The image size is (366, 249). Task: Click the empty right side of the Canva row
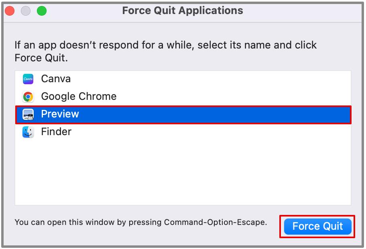pyautogui.click(x=210, y=79)
